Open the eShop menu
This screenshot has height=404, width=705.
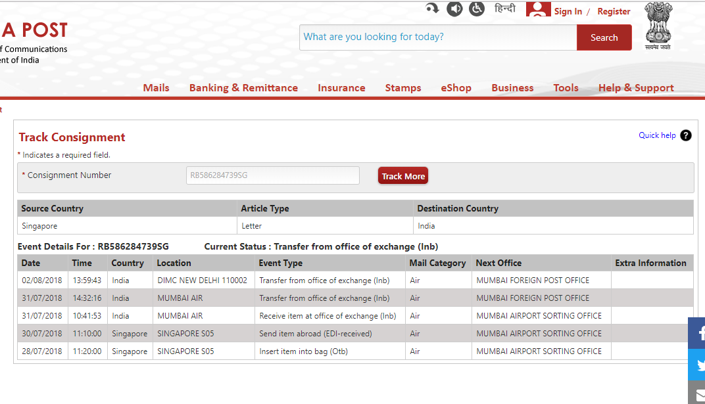(x=456, y=88)
